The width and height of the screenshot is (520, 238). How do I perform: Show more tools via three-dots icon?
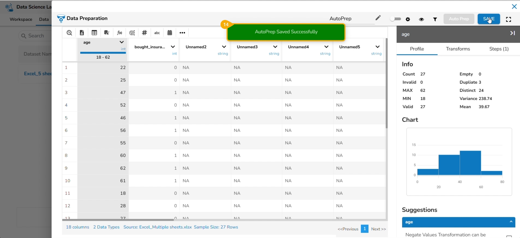tap(182, 33)
